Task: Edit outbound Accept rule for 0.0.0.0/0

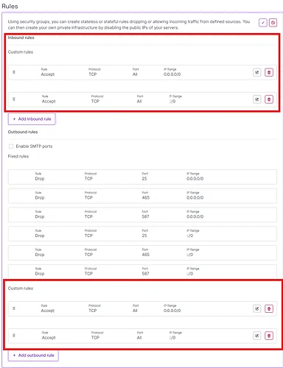Action: tap(257, 308)
